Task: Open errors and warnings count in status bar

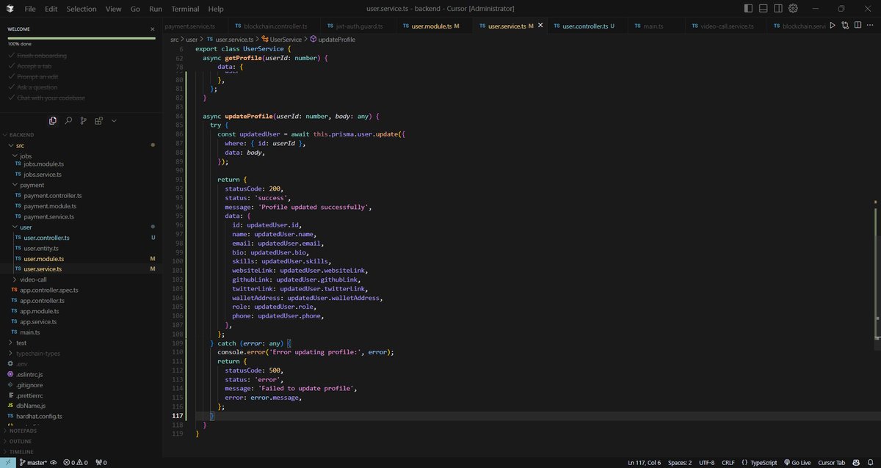Action: (x=75, y=462)
